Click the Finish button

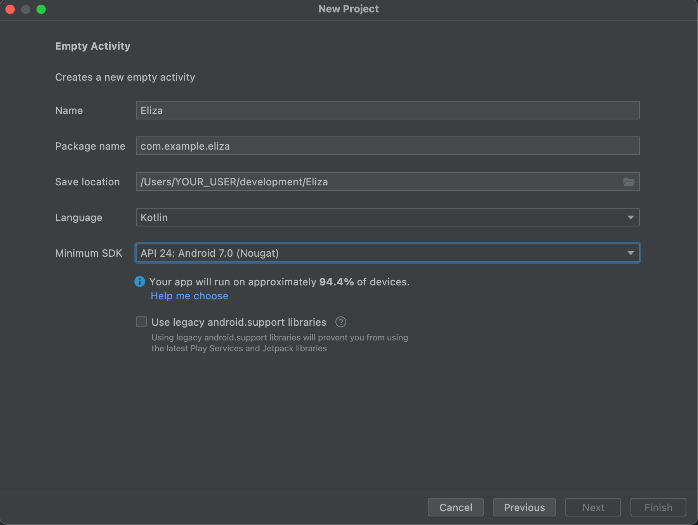[x=658, y=507]
